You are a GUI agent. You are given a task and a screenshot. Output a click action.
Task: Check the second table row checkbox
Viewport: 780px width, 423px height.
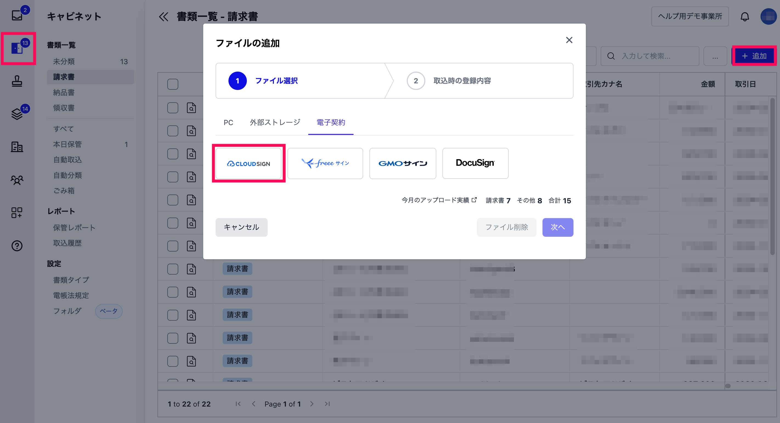(173, 131)
